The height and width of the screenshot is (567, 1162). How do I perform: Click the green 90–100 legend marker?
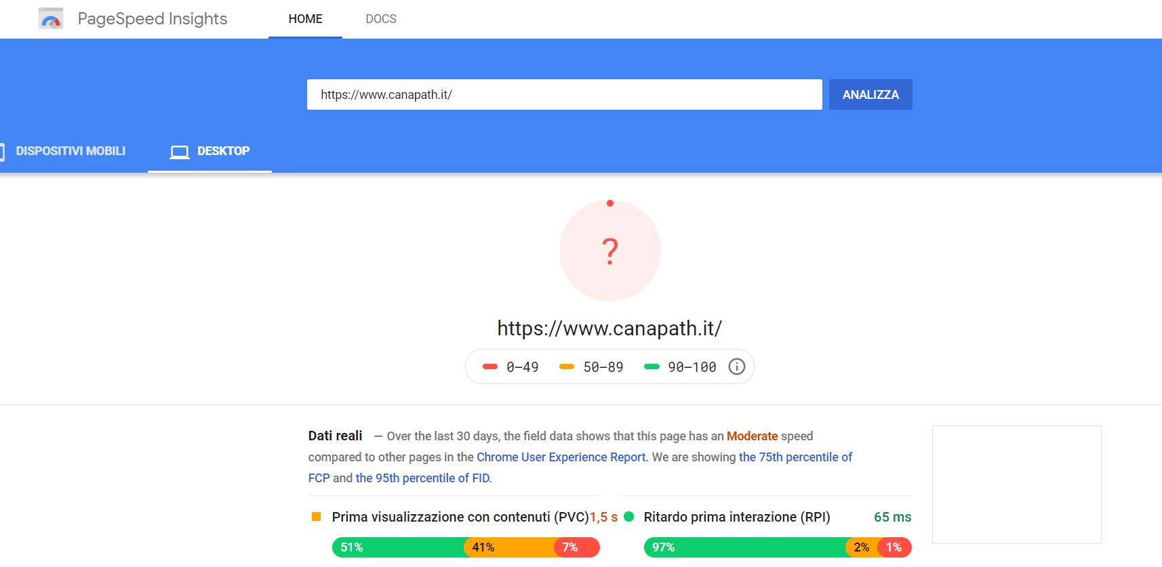point(652,366)
